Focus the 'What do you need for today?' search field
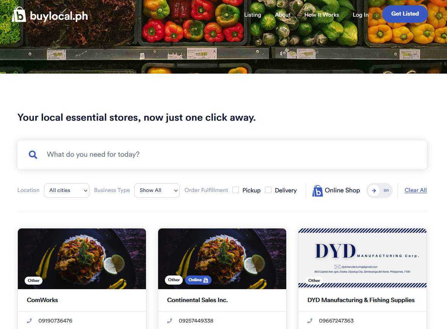447x329 pixels. coord(222,155)
